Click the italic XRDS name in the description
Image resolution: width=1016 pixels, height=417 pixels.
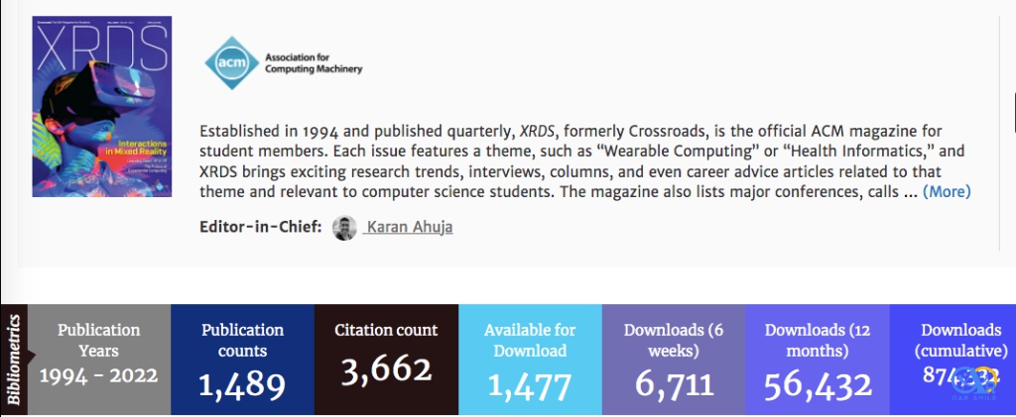click(x=538, y=131)
